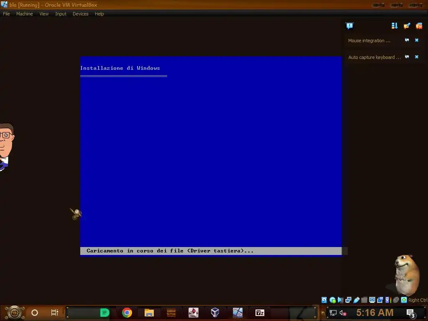Click the keyboard capture green arrow indicator
The width and height of the screenshot is (428, 321).
tap(404, 300)
